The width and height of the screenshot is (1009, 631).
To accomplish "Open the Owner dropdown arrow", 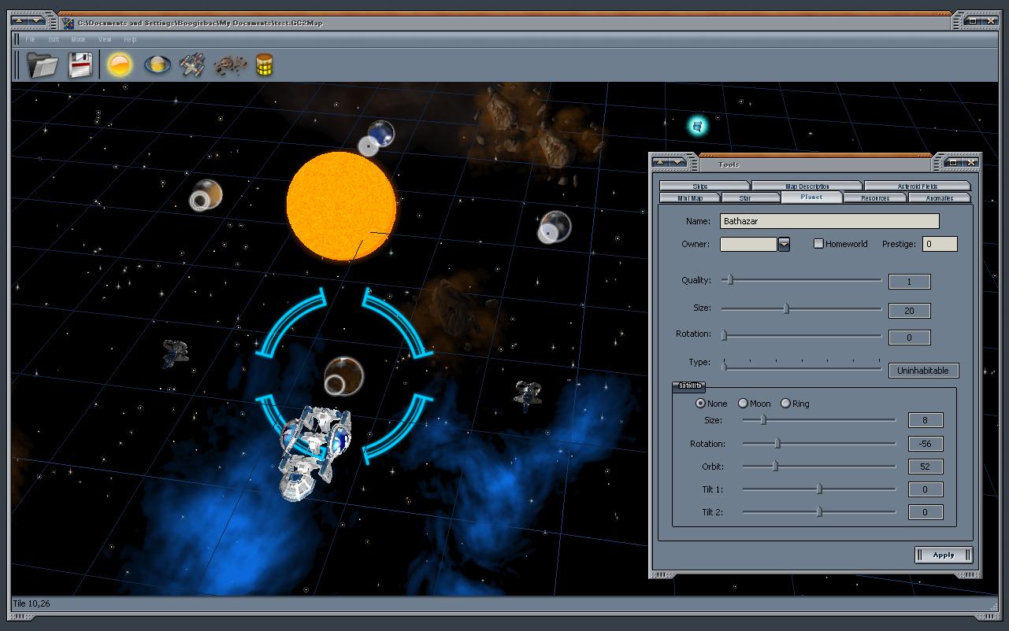I will point(784,245).
